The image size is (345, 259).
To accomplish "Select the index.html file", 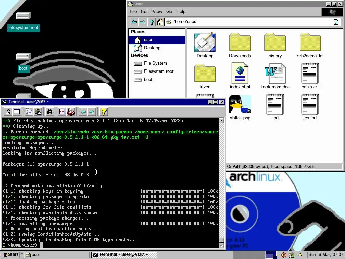I will [240, 76].
